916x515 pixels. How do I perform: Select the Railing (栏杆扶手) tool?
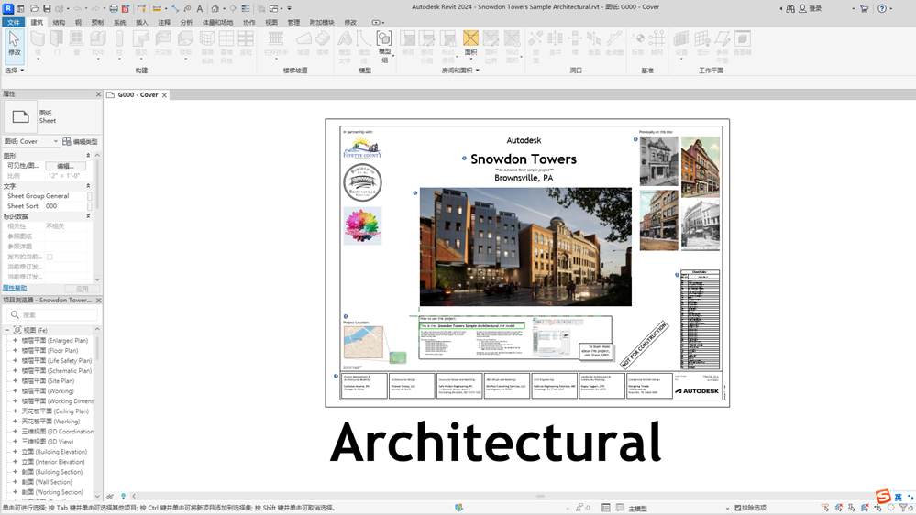276,44
